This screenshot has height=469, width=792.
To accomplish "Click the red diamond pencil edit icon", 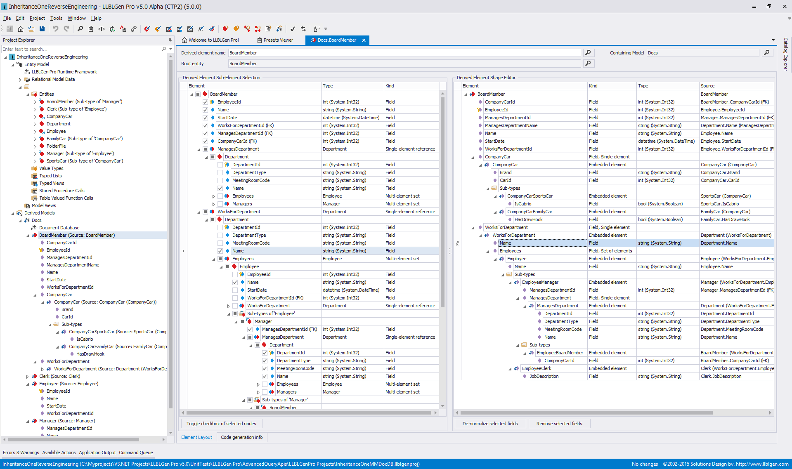I will [x=147, y=29].
